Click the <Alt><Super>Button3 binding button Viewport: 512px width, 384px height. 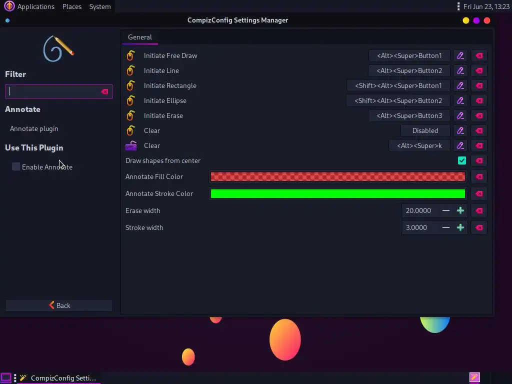(409, 115)
